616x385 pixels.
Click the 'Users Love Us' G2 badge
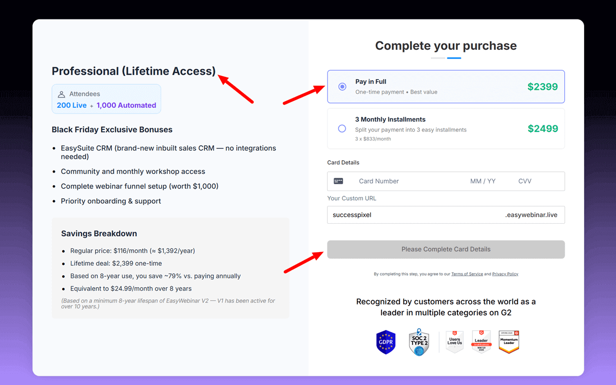(454, 341)
